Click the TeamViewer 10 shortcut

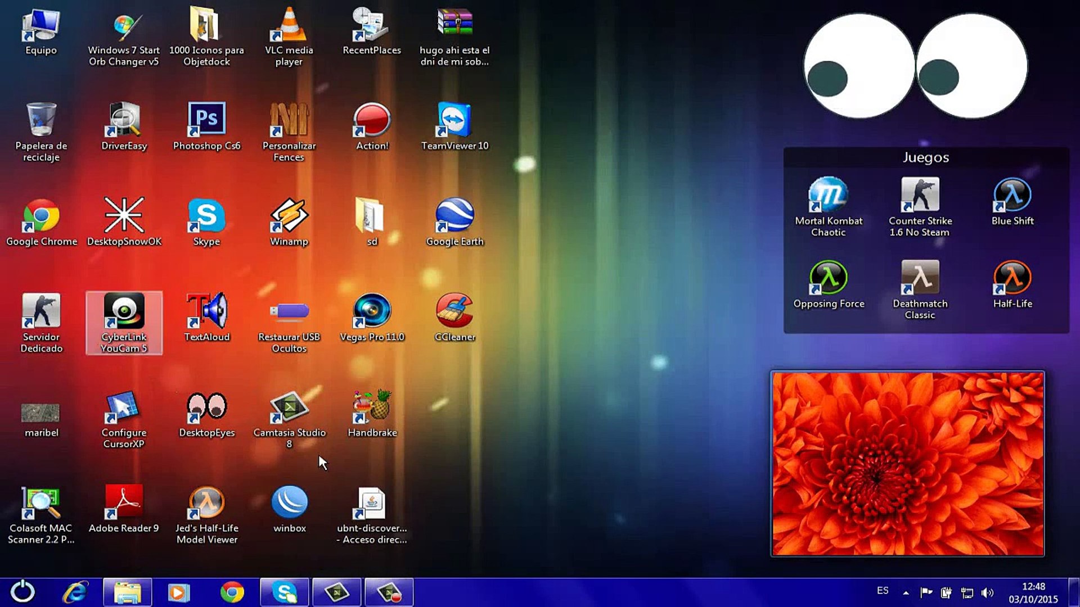click(454, 120)
